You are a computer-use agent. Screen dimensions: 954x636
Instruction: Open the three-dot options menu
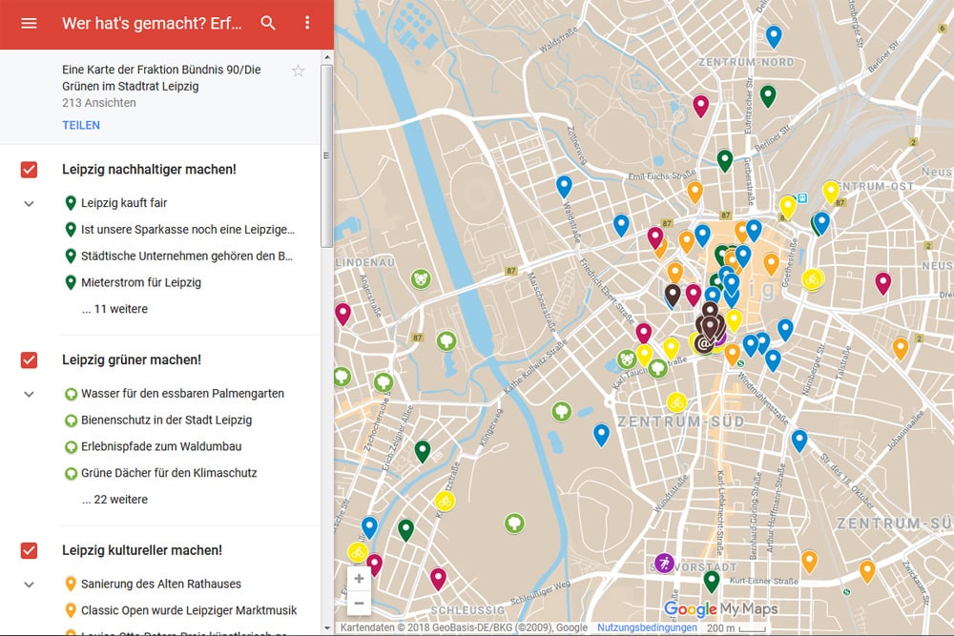[307, 22]
